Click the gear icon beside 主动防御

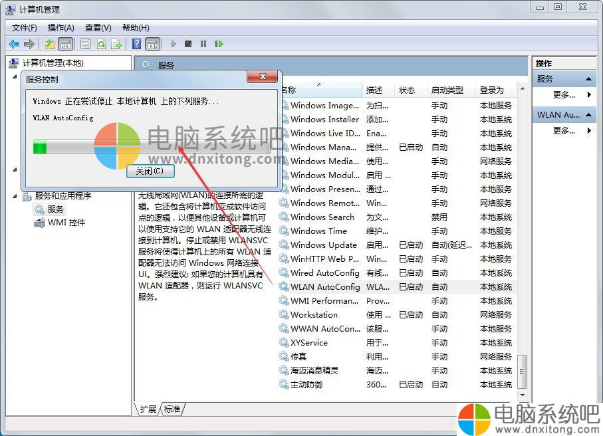tap(284, 384)
